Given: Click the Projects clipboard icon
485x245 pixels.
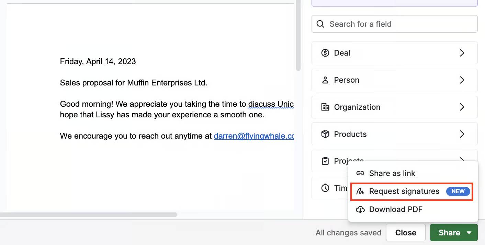Looking at the screenshot, I should tap(325, 161).
